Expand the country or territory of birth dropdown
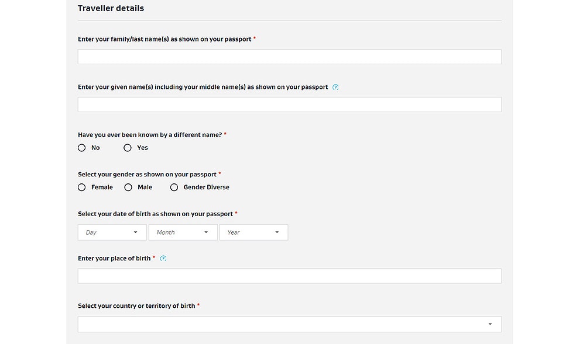The width and height of the screenshot is (576, 344). tap(290, 324)
